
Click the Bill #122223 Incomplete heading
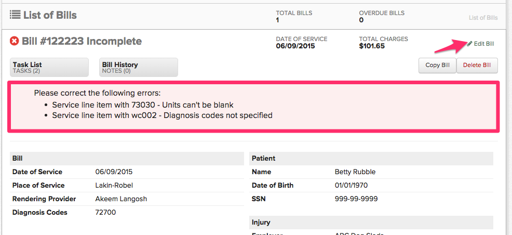pos(82,41)
